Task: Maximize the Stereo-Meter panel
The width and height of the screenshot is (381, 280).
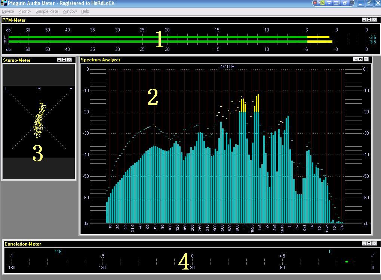Action: (64, 60)
